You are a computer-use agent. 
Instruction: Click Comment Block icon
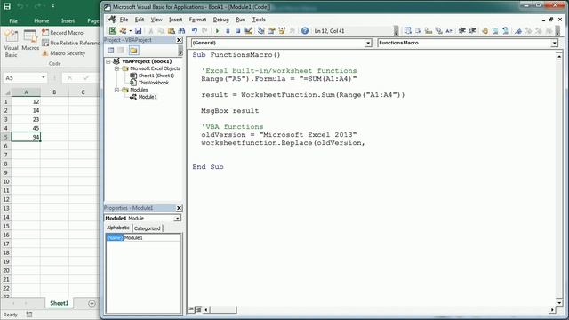[x=495, y=31]
